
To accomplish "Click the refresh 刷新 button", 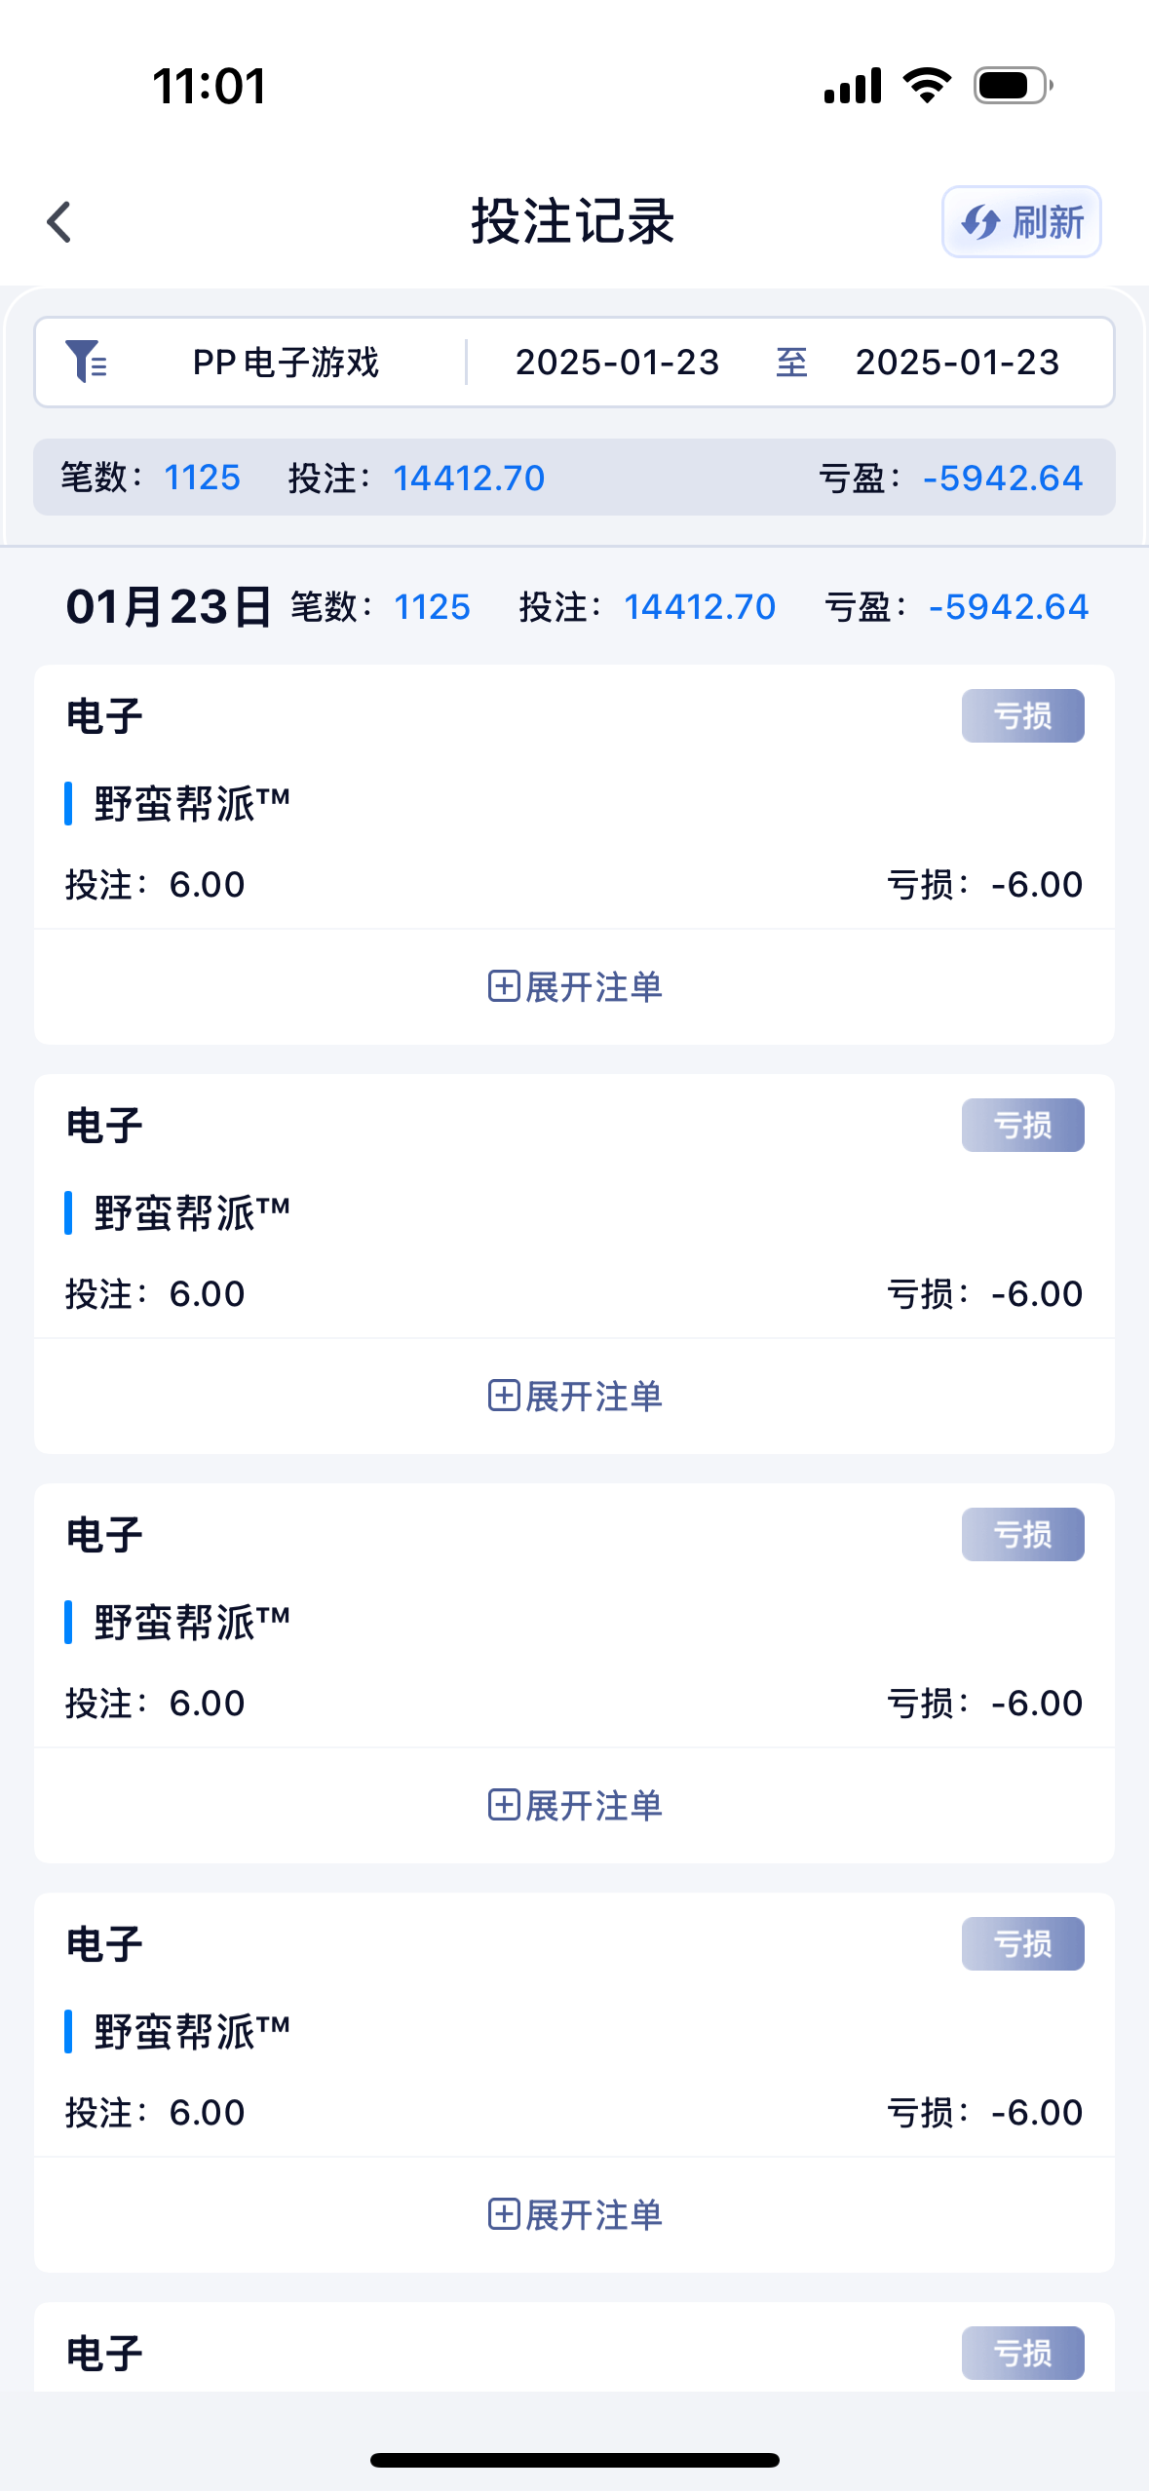I will pos(1021,222).
